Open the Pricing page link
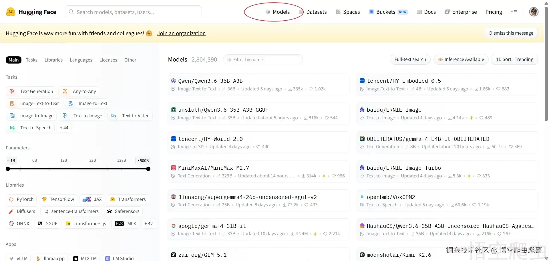 pyautogui.click(x=494, y=12)
